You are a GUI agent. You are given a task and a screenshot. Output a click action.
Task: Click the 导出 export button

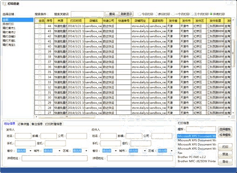(225, 161)
